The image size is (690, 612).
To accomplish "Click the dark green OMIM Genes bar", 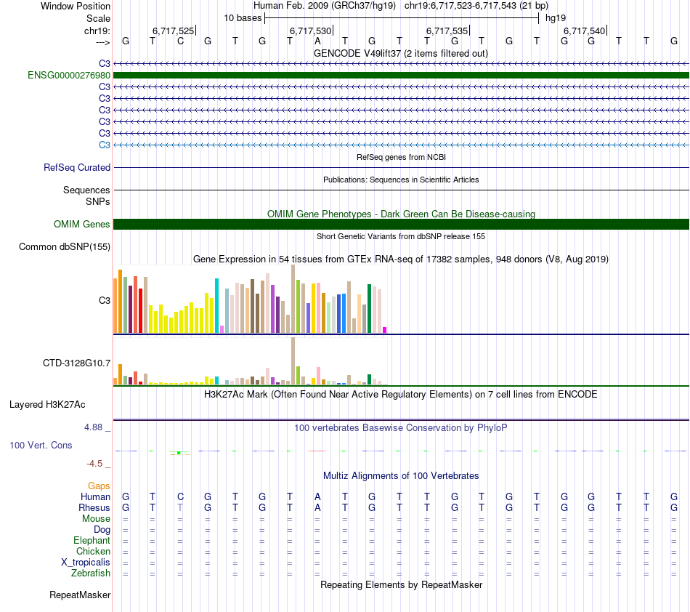I will pos(401,224).
